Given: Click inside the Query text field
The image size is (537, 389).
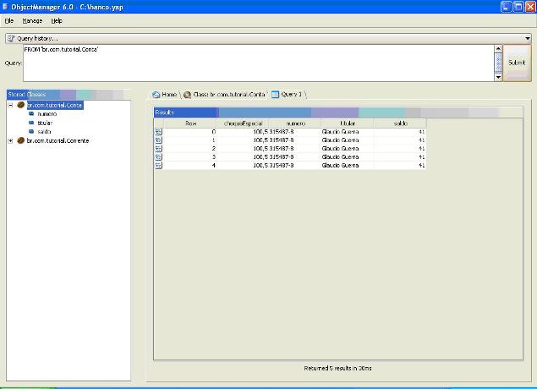Looking at the screenshot, I should (x=254, y=63).
